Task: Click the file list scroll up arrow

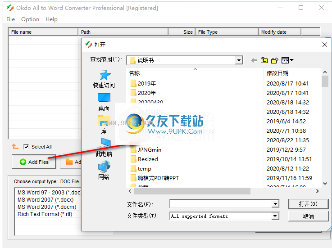Action: tap(325, 72)
